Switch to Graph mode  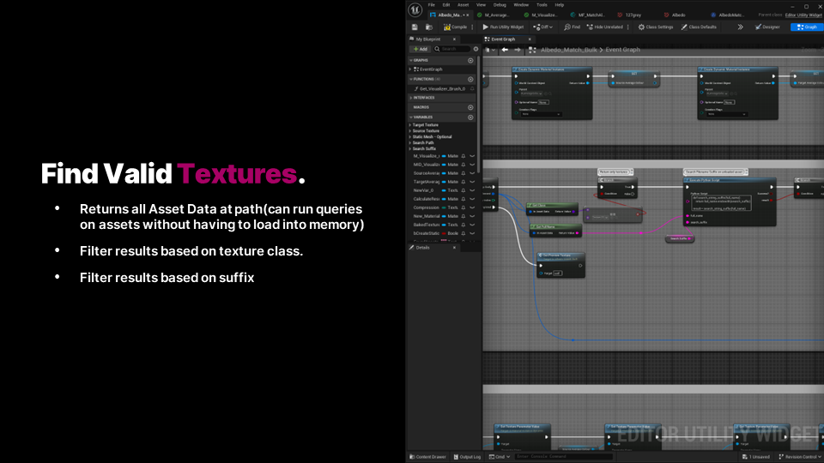[x=807, y=27]
